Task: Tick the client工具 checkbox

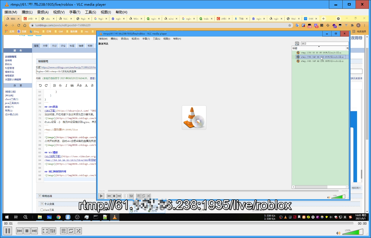Action: [x=42, y=210]
